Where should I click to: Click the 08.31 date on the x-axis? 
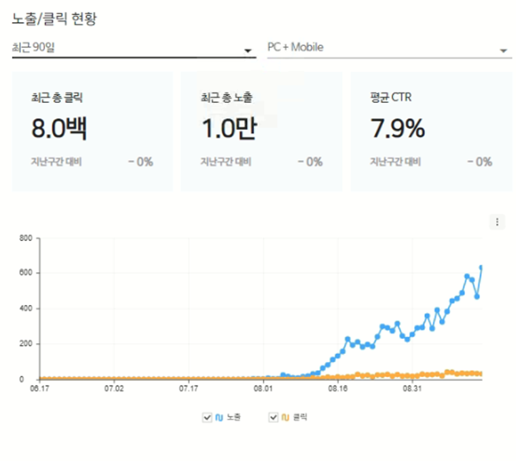[x=412, y=389]
